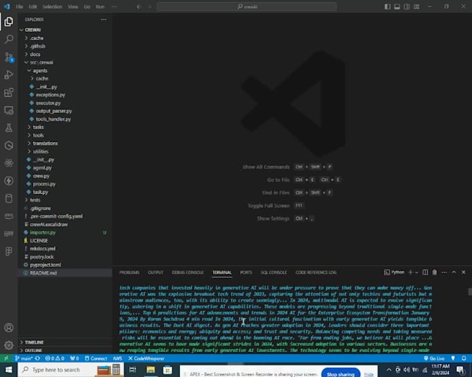Screen dimensions: 472x377
Task: Open the Edit menu
Action: [33, 7]
